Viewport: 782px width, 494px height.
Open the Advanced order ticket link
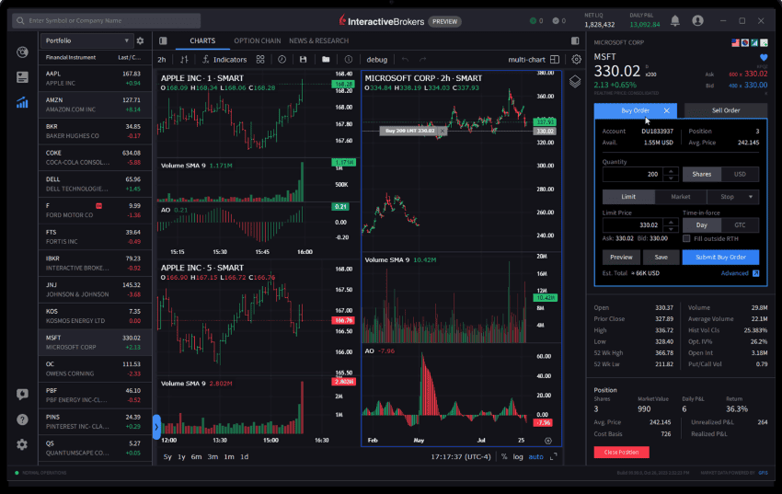(x=740, y=273)
